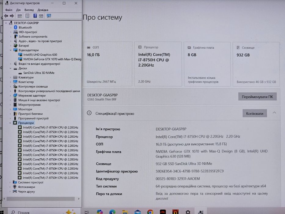Select NVIDIA GeForce GTX 1070 adapter
Screen dimensions: 285x214
(52, 59)
